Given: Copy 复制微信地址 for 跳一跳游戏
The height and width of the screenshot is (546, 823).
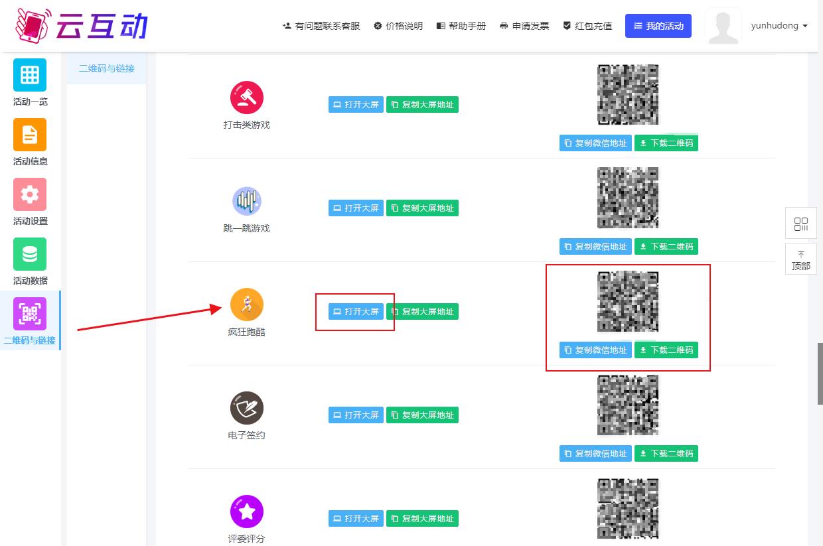Looking at the screenshot, I should (595, 247).
